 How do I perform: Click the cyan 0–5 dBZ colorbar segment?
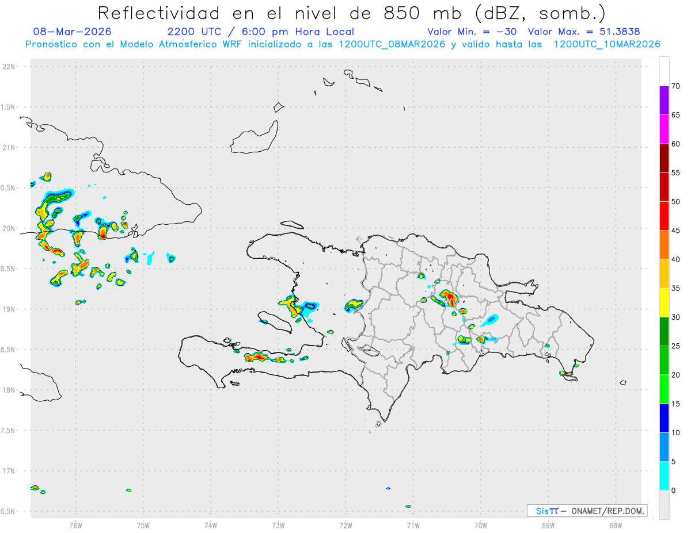(x=664, y=476)
